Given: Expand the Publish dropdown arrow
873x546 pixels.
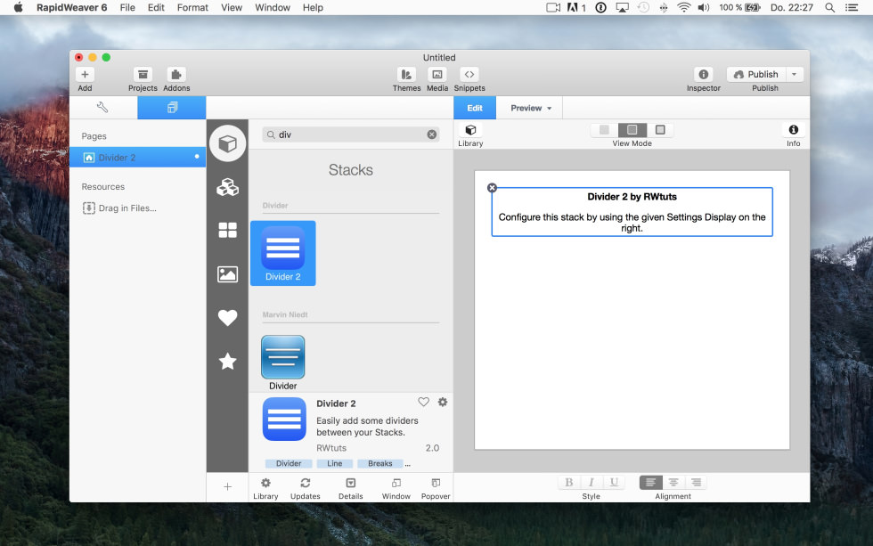Looking at the screenshot, I should click(x=795, y=75).
